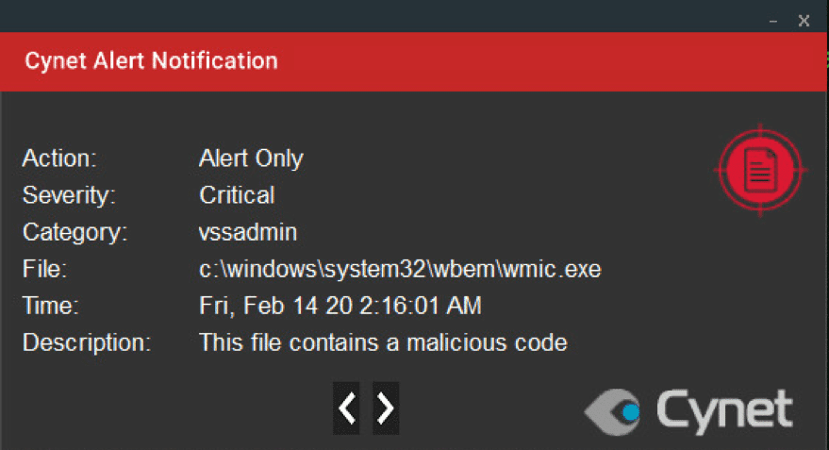Click the malicious code description text

pos(383,342)
